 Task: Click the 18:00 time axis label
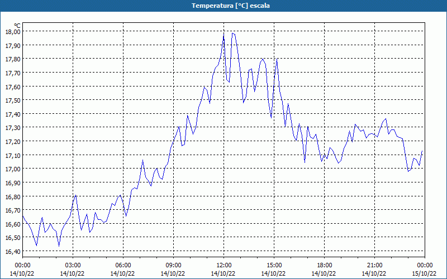click(325, 266)
